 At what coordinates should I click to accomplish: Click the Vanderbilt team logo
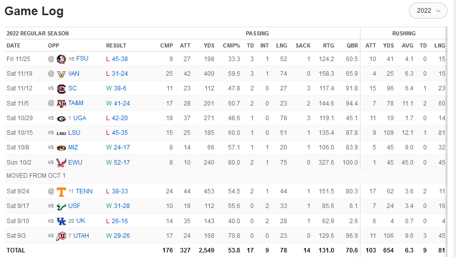(x=62, y=74)
